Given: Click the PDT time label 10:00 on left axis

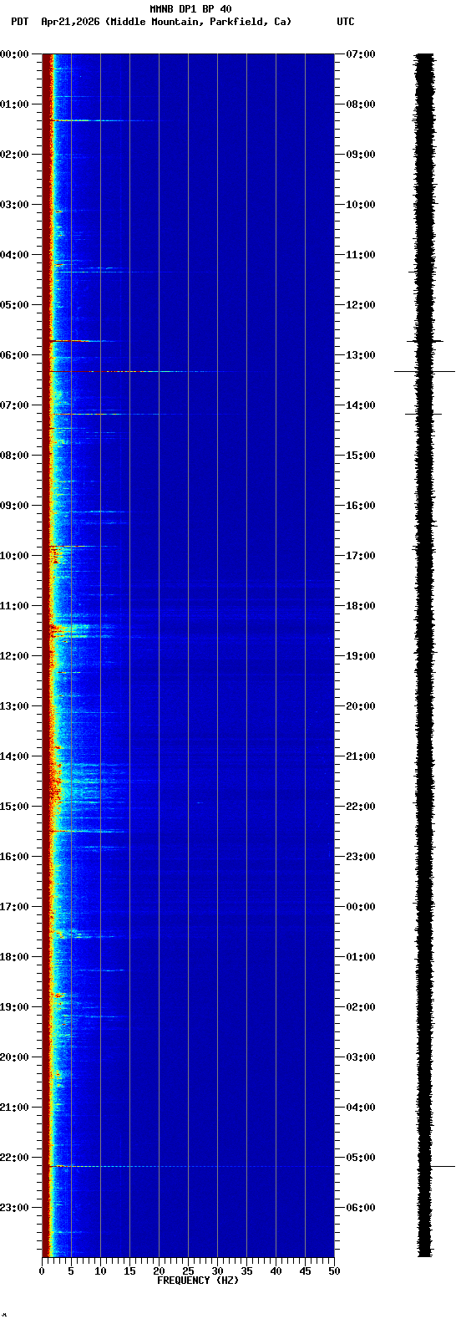Looking at the screenshot, I should point(15,556).
